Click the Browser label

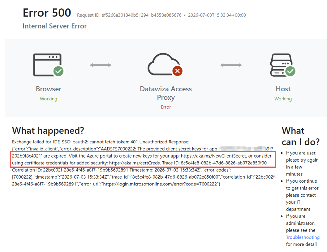click(x=49, y=89)
